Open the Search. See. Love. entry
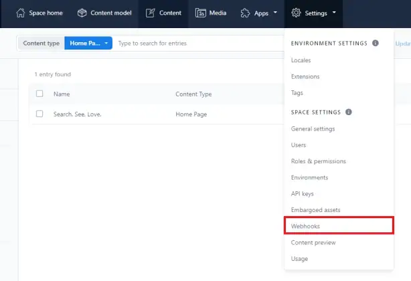 tap(78, 114)
